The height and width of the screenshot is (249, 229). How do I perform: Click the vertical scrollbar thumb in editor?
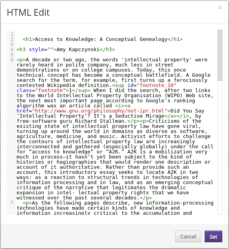tap(220, 55)
